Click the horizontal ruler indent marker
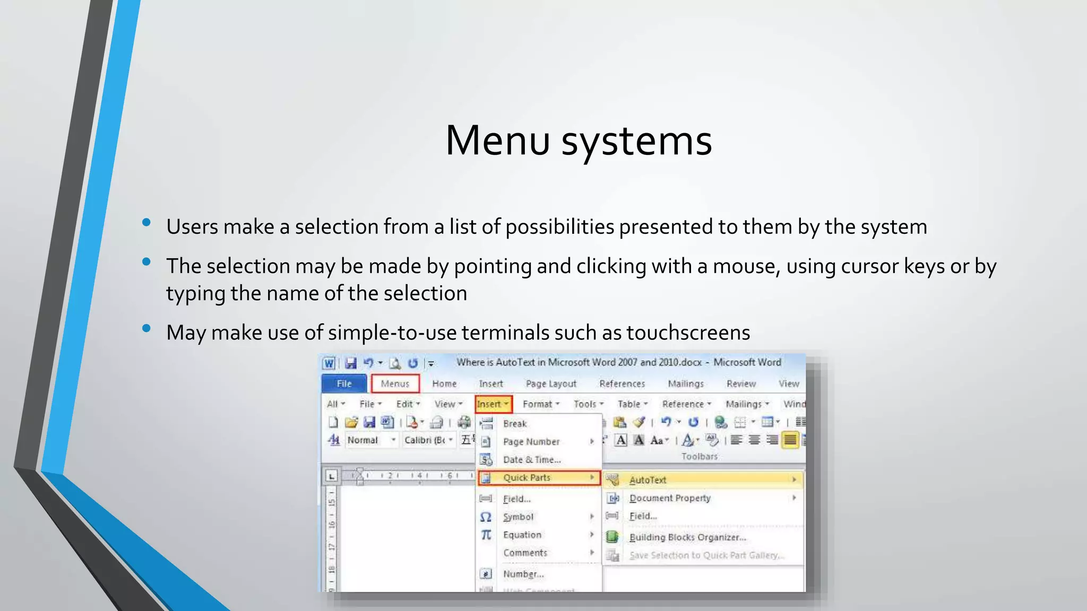 (360, 476)
